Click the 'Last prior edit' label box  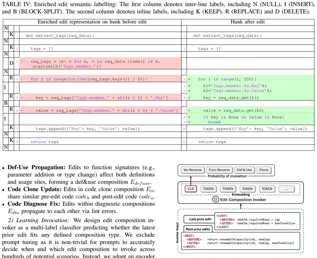click(x=199, y=219)
